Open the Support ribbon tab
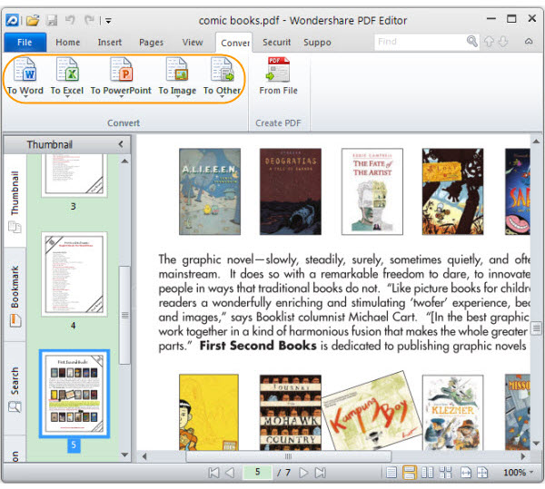The height and width of the screenshot is (489, 545). point(317,43)
